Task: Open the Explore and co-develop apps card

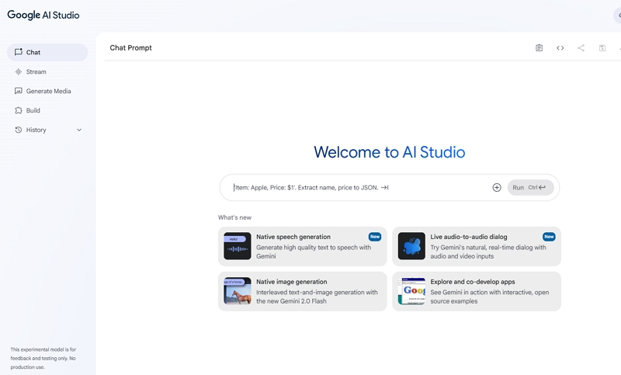Action: 477,291
